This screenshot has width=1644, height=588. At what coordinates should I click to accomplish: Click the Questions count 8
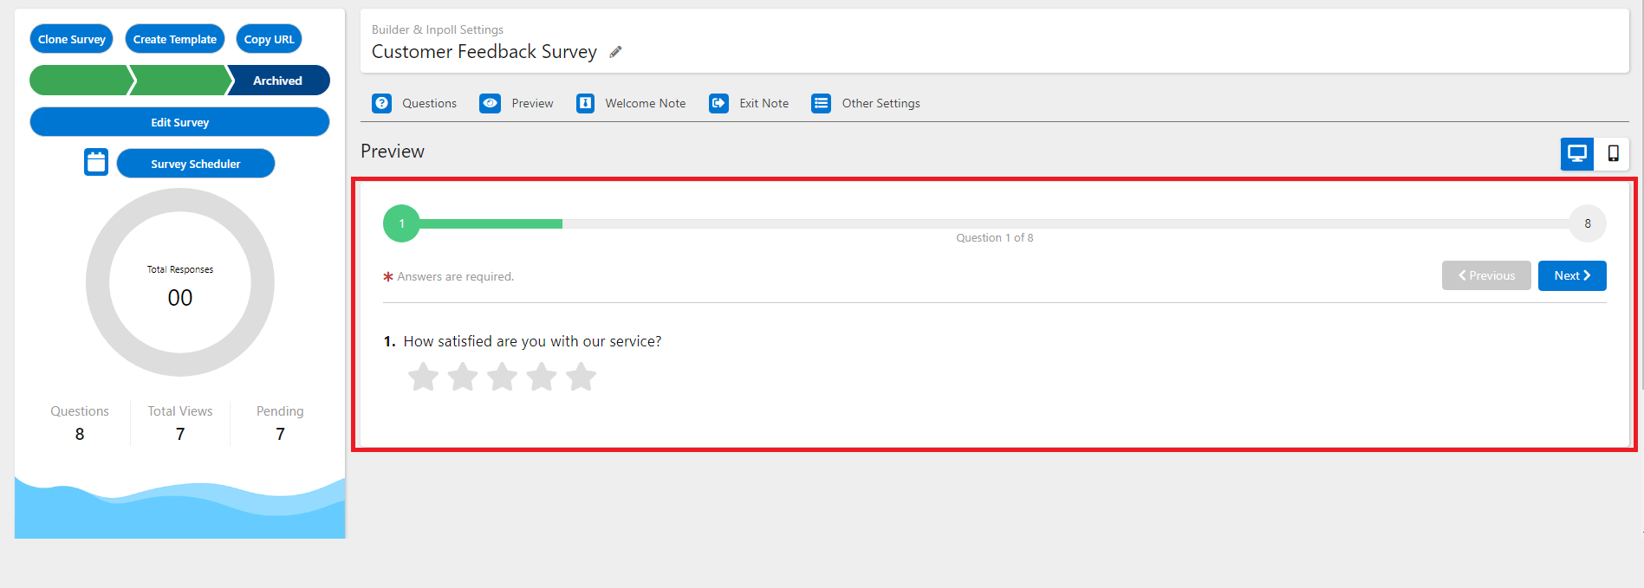pyautogui.click(x=80, y=434)
